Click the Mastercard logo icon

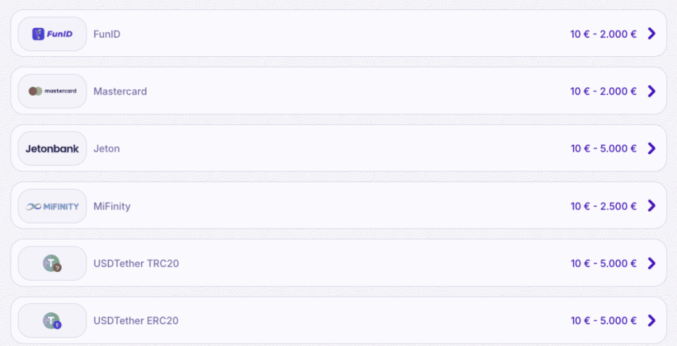pos(52,91)
